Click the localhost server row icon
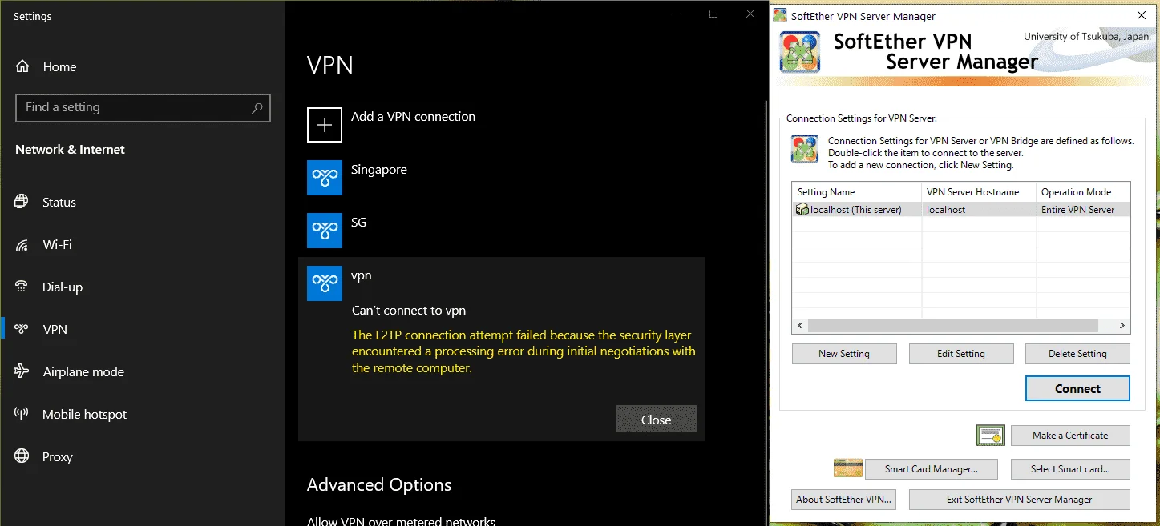 (x=802, y=210)
